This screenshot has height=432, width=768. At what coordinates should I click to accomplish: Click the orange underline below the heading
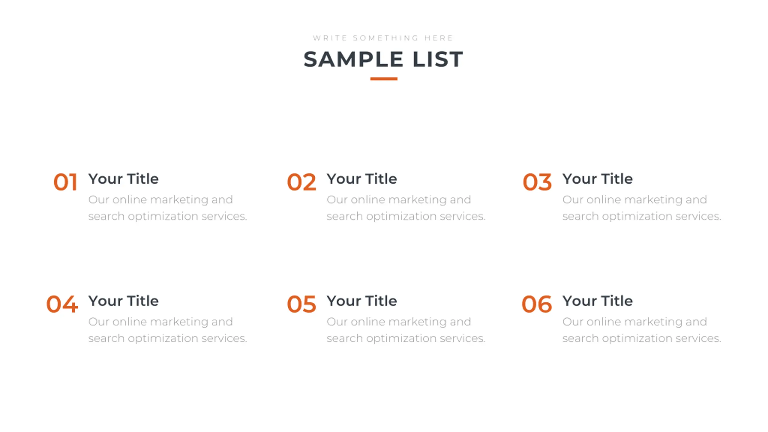(384, 79)
